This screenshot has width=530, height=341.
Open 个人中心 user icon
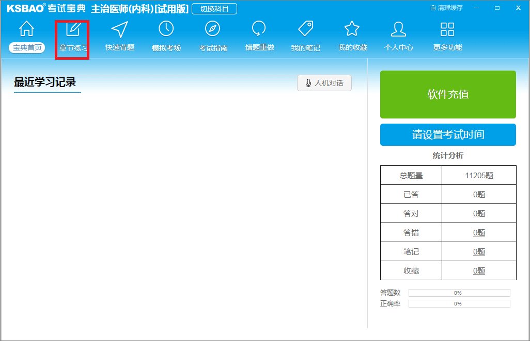[x=398, y=29]
